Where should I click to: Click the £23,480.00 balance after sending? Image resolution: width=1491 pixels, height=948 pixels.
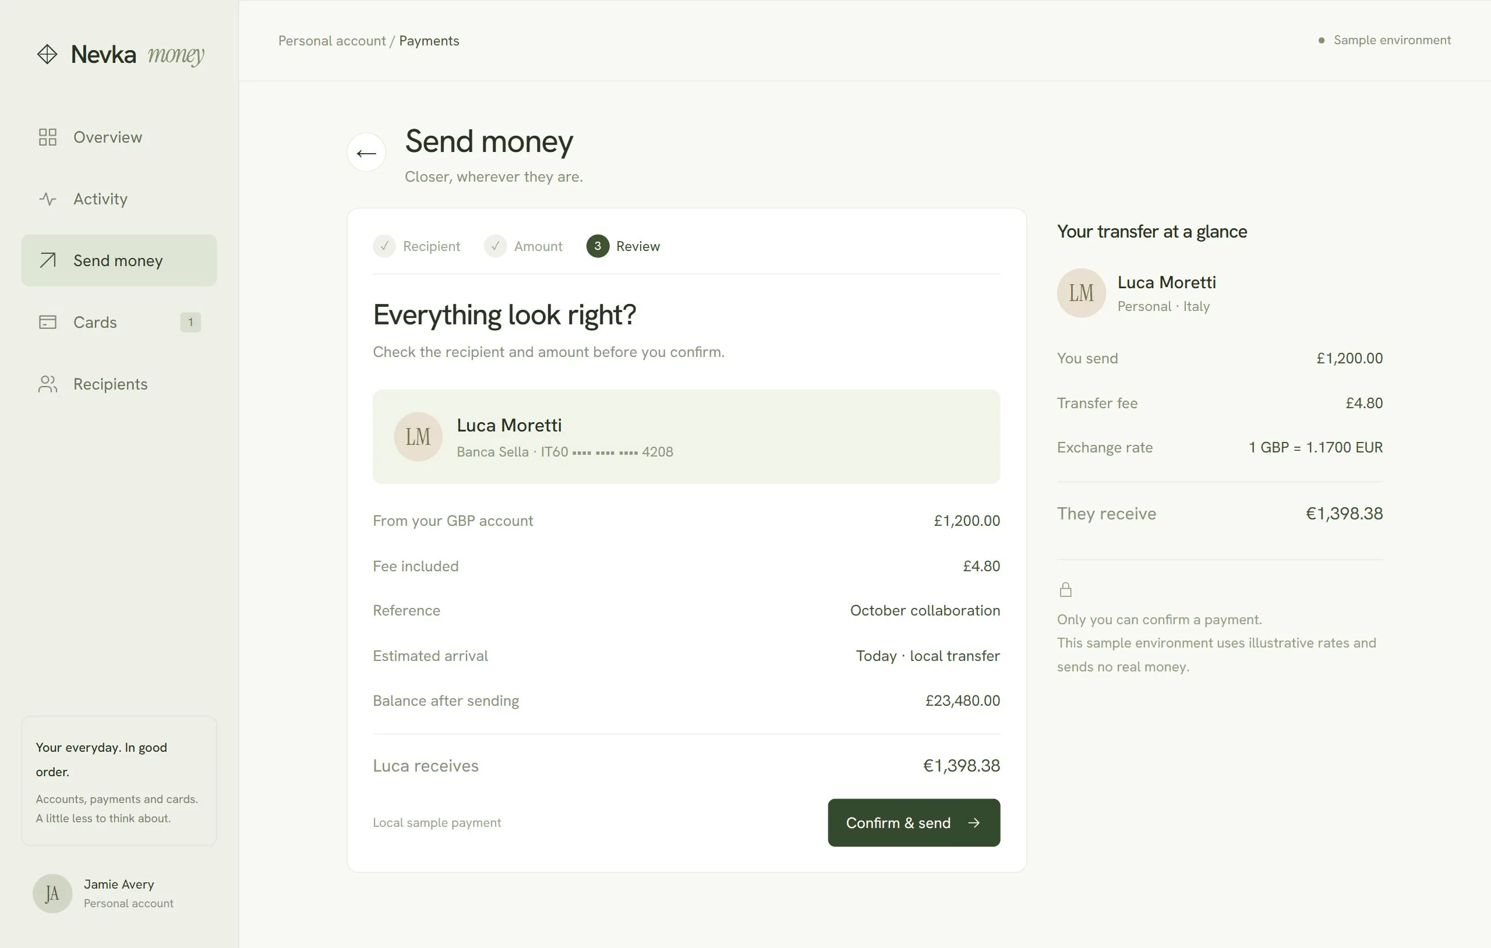click(963, 701)
